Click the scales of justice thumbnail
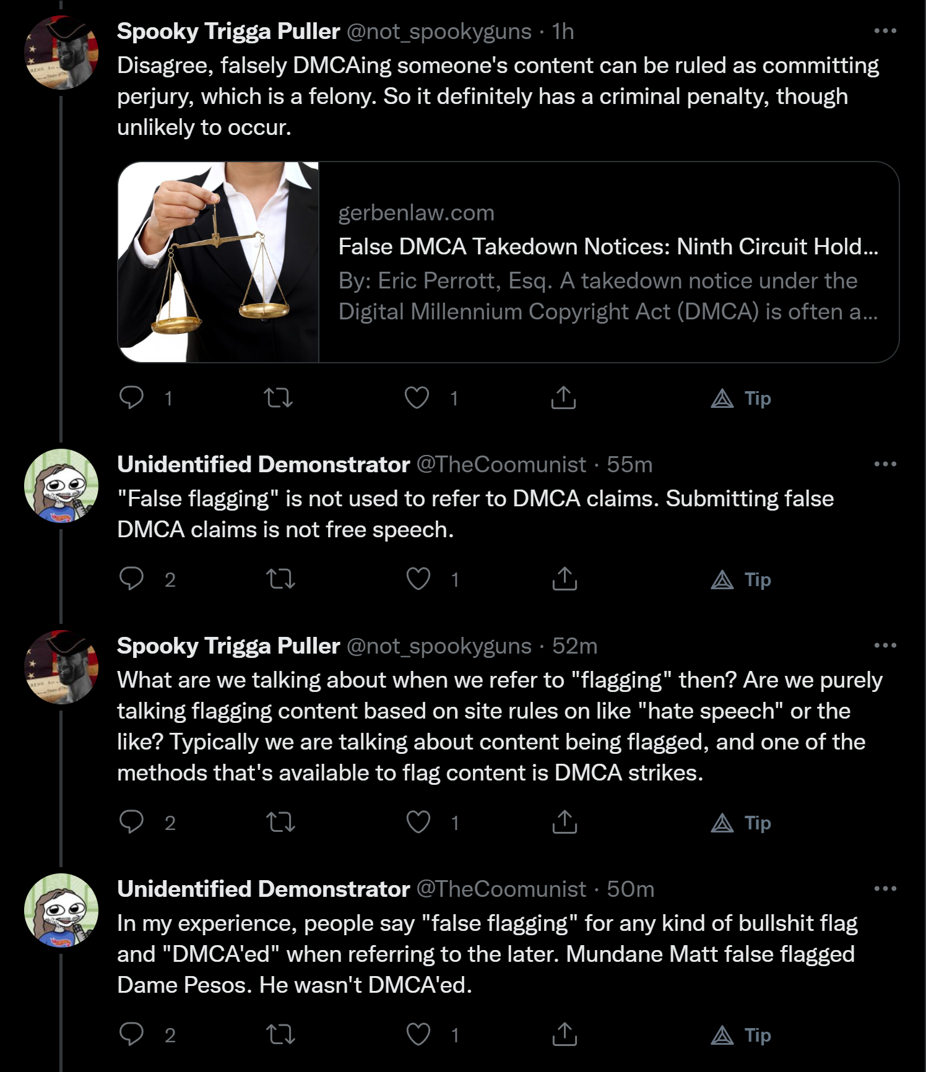926x1072 pixels. coord(219,262)
